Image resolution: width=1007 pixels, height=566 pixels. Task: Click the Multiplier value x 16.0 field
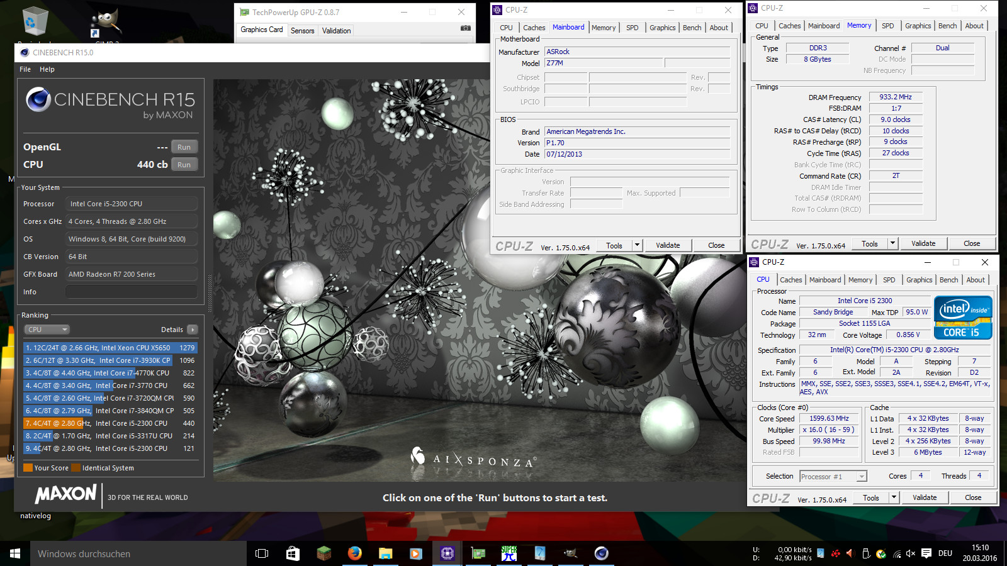coord(828,430)
